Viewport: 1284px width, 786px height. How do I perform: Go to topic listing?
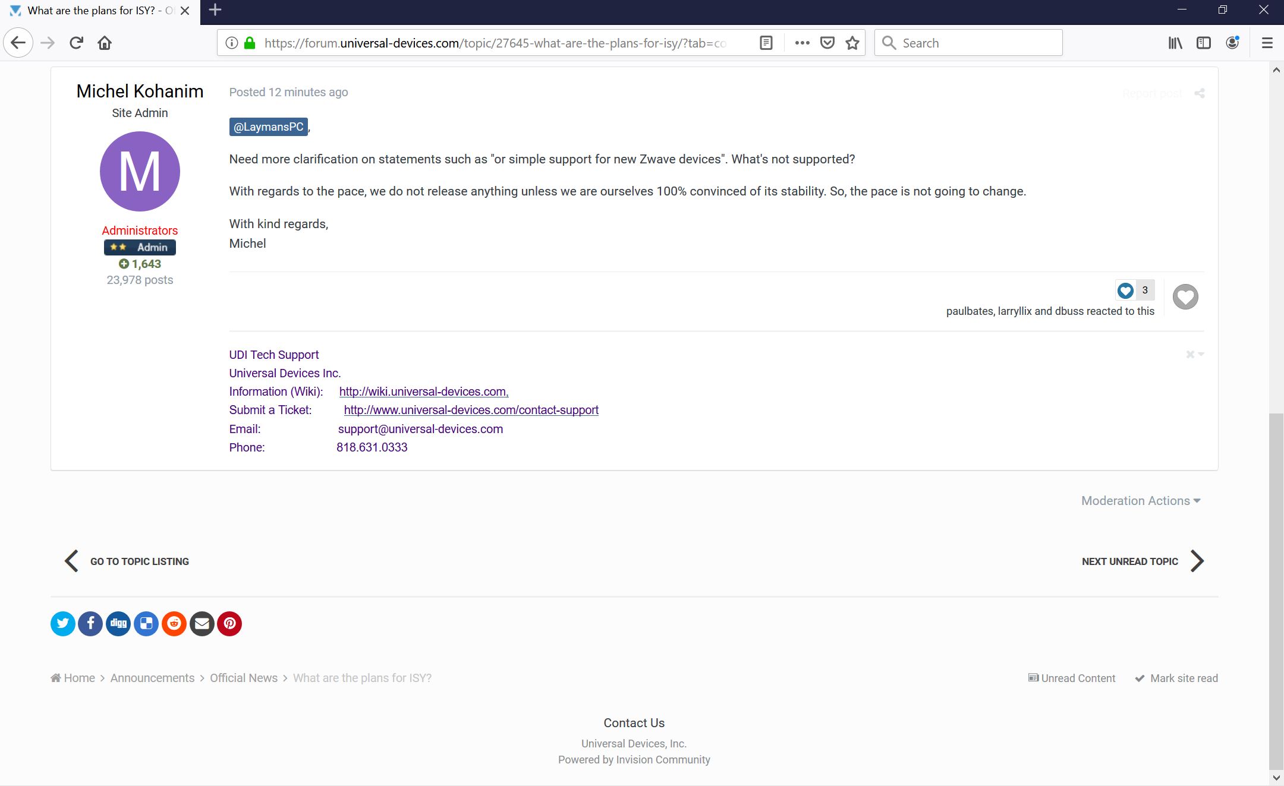(127, 561)
